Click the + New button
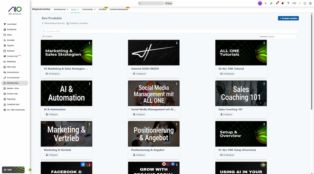 tap(168, 3)
